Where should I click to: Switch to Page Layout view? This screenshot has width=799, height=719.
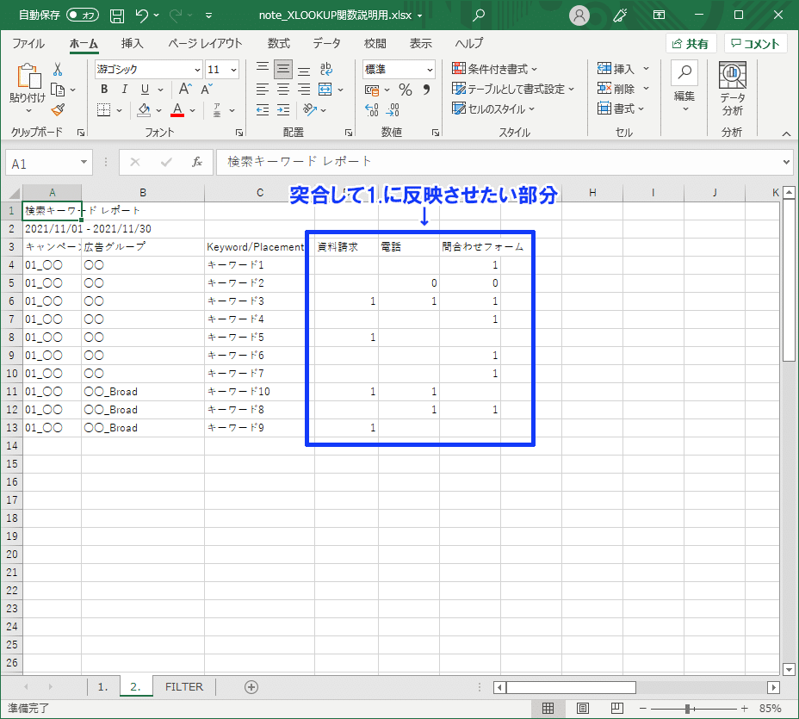point(582,709)
